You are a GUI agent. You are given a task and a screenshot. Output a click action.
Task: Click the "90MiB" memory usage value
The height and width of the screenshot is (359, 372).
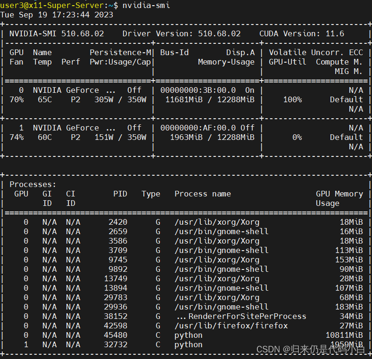coord(351,269)
